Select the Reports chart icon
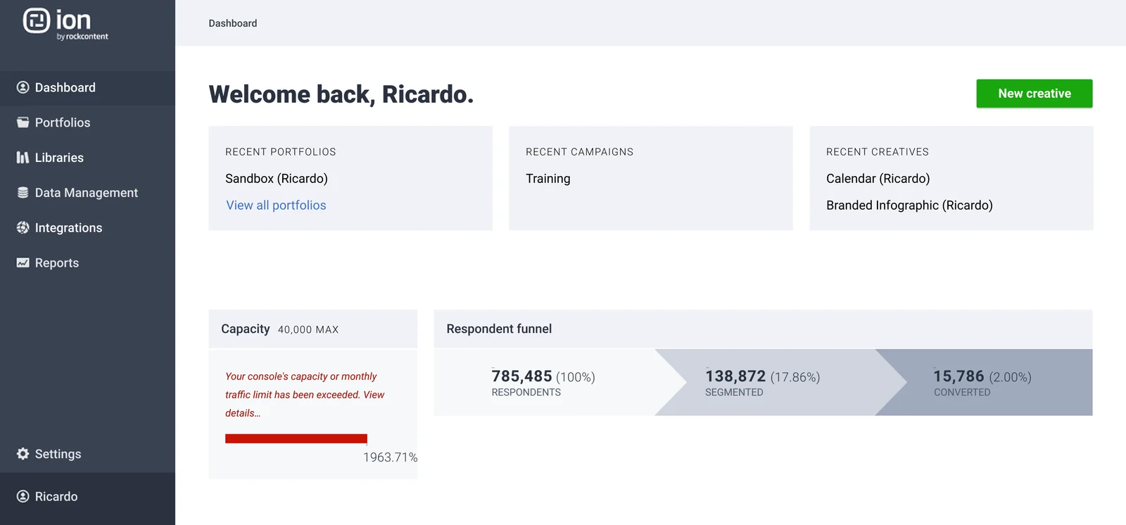 [23, 262]
